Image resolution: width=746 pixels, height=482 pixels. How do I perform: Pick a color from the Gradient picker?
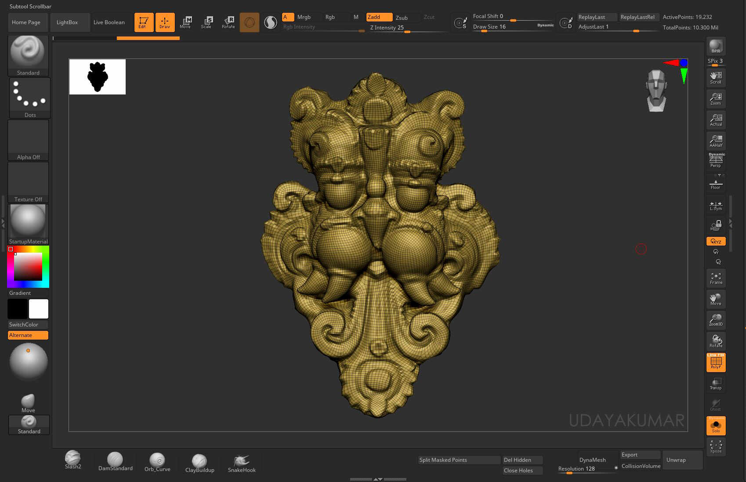point(28,266)
